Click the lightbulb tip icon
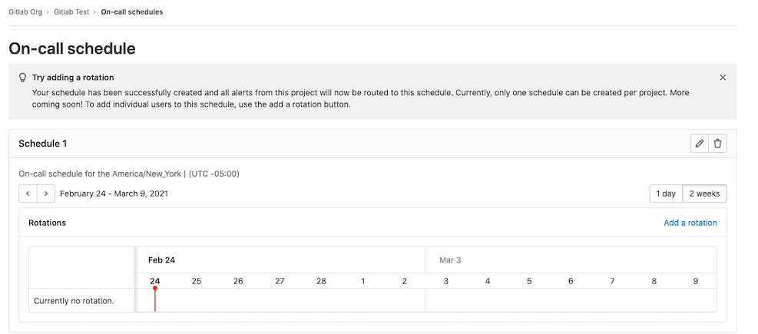 [22, 78]
